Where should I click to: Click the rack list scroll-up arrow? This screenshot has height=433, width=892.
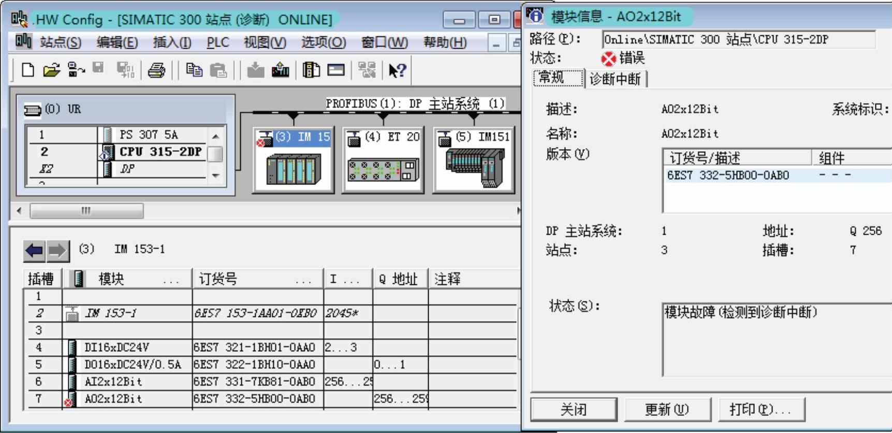click(216, 136)
